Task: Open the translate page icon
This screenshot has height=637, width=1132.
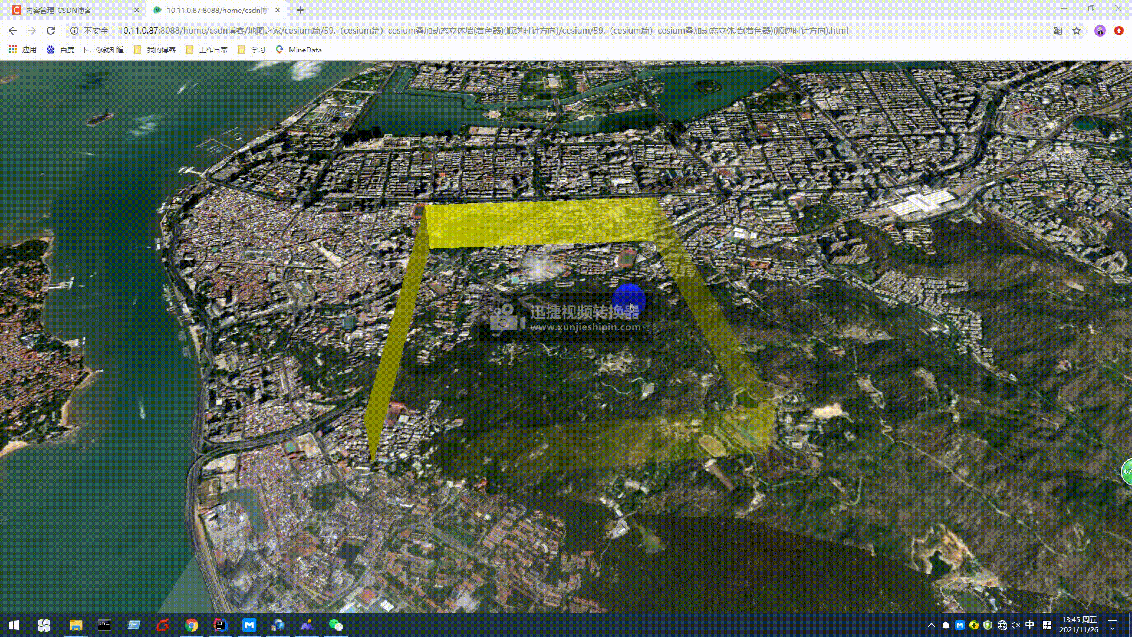Action: (1058, 31)
